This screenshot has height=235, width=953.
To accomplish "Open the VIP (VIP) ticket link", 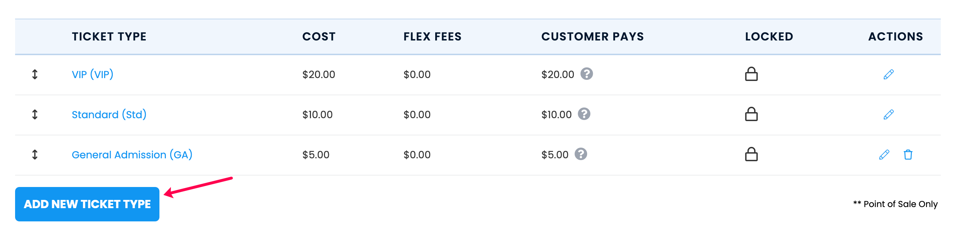I will click(x=93, y=75).
